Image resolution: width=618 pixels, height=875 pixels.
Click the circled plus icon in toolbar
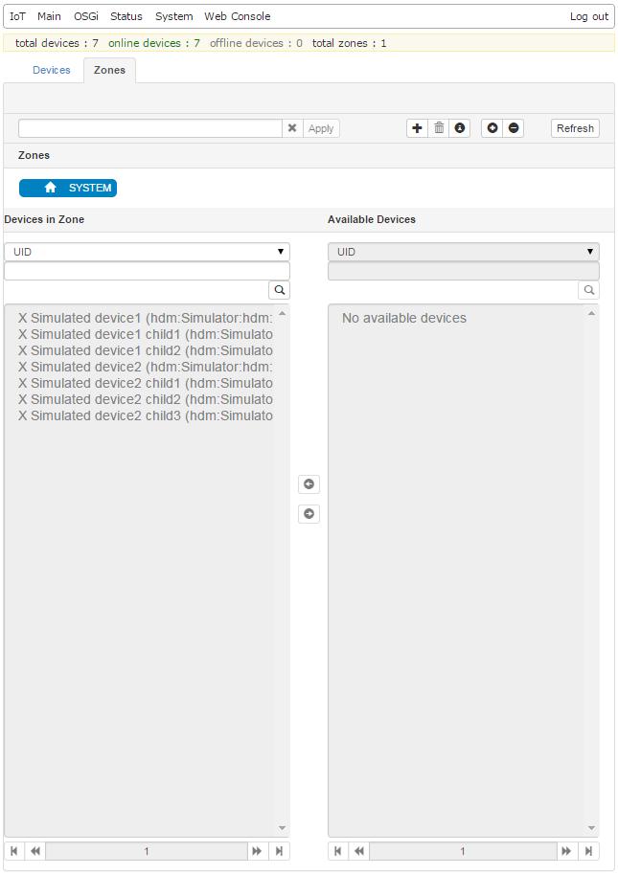(x=492, y=128)
